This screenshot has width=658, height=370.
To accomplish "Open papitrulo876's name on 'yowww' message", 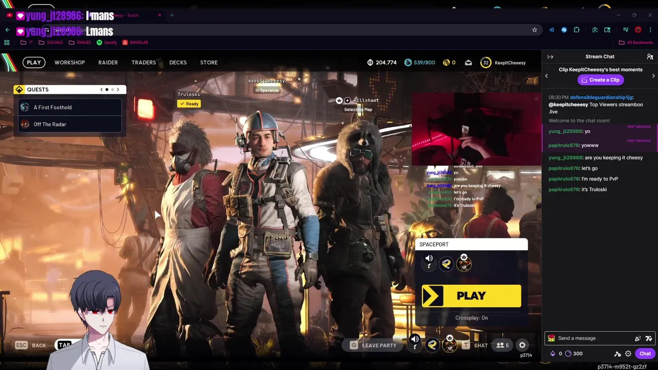I will [x=563, y=145].
